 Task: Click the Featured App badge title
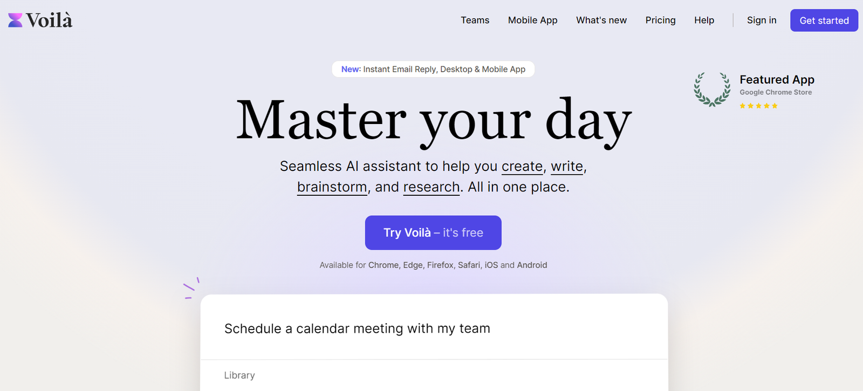click(777, 80)
